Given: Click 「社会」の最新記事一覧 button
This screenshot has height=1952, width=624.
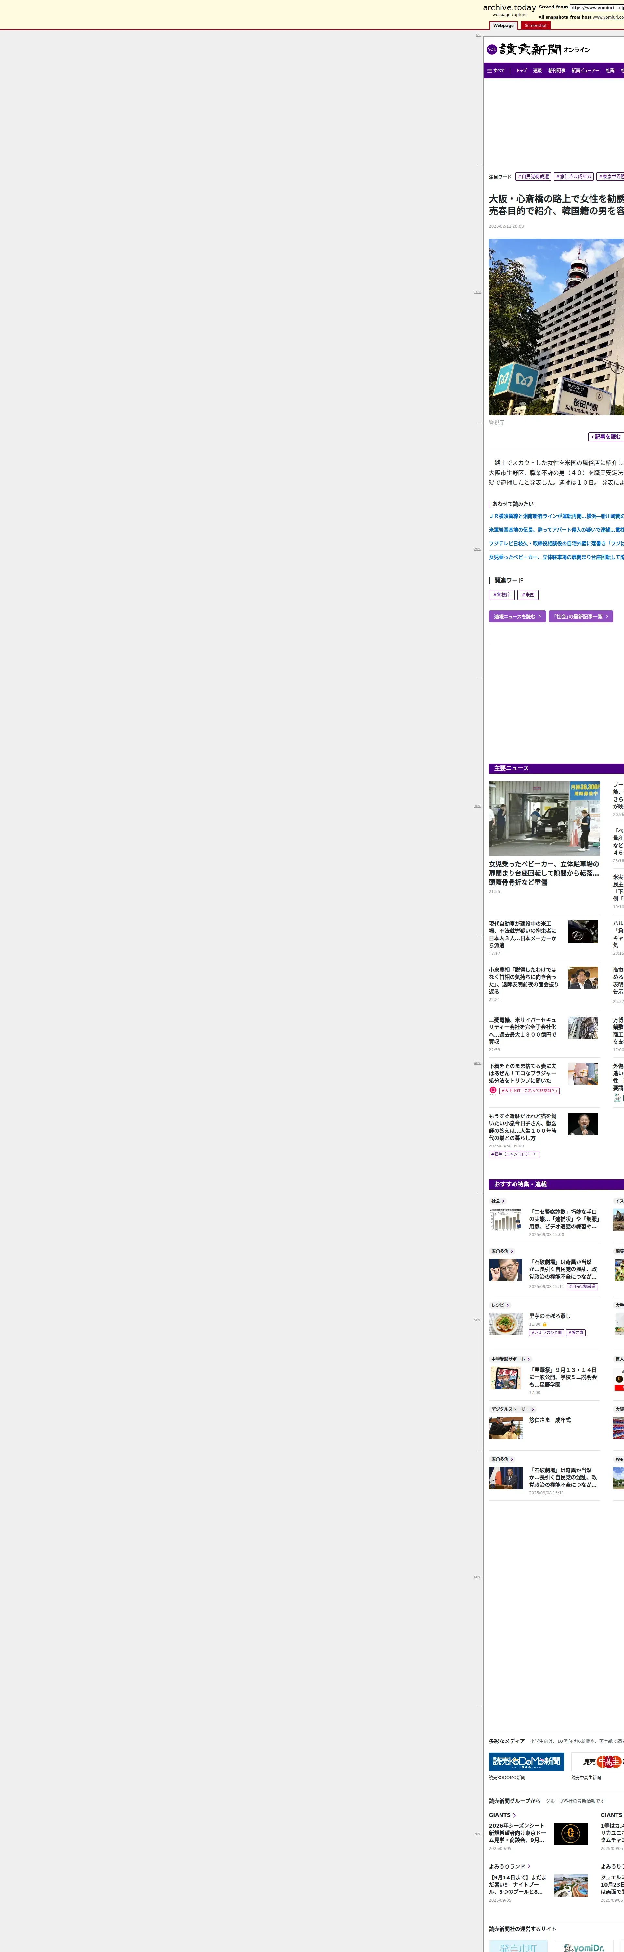Looking at the screenshot, I should 581,617.
